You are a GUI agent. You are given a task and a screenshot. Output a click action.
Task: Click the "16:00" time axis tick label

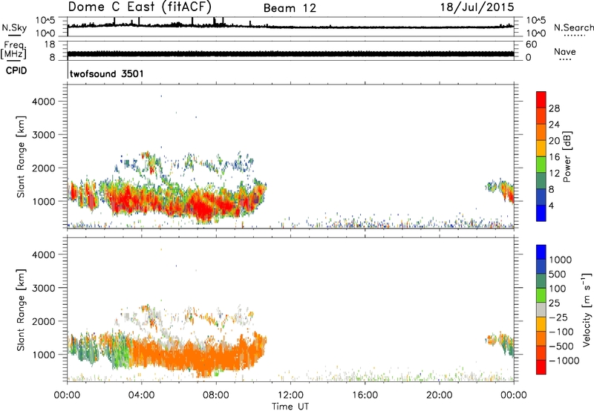(365, 395)
